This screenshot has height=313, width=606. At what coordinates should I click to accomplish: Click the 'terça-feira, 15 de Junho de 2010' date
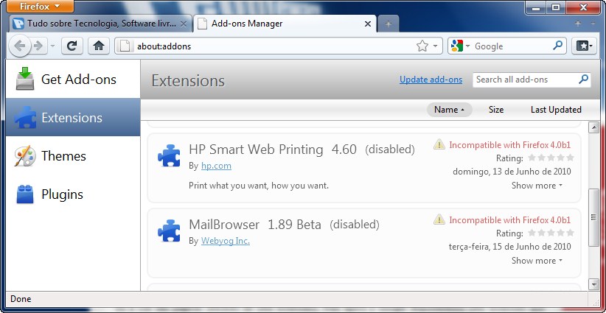(509, 247)
